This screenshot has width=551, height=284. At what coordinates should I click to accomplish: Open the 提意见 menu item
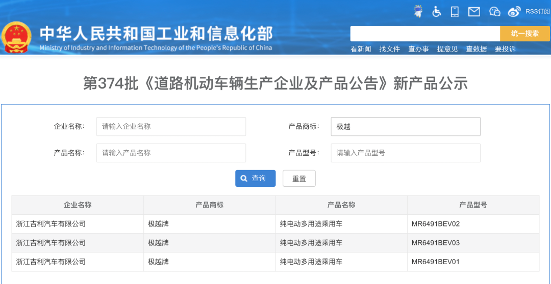[447, 49]
